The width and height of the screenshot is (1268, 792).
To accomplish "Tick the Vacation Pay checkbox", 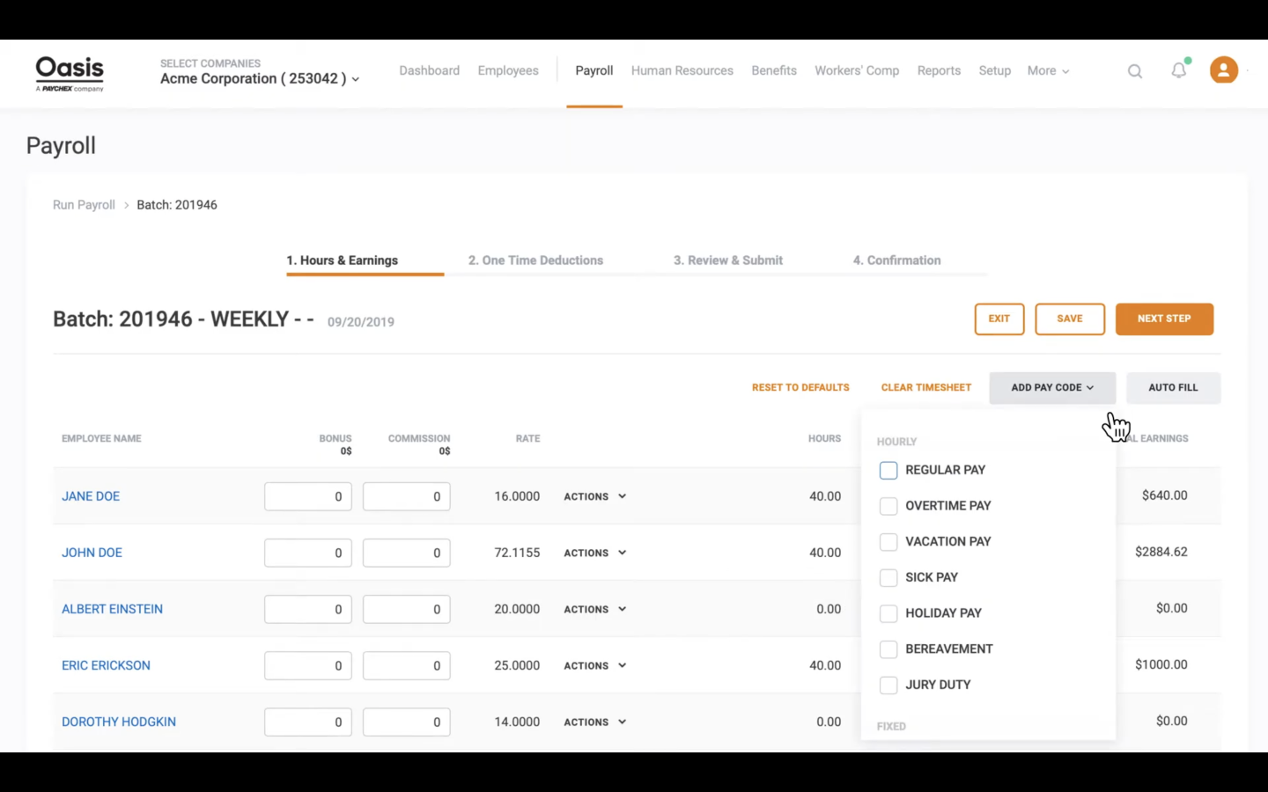I will click(x=888, y=542).
